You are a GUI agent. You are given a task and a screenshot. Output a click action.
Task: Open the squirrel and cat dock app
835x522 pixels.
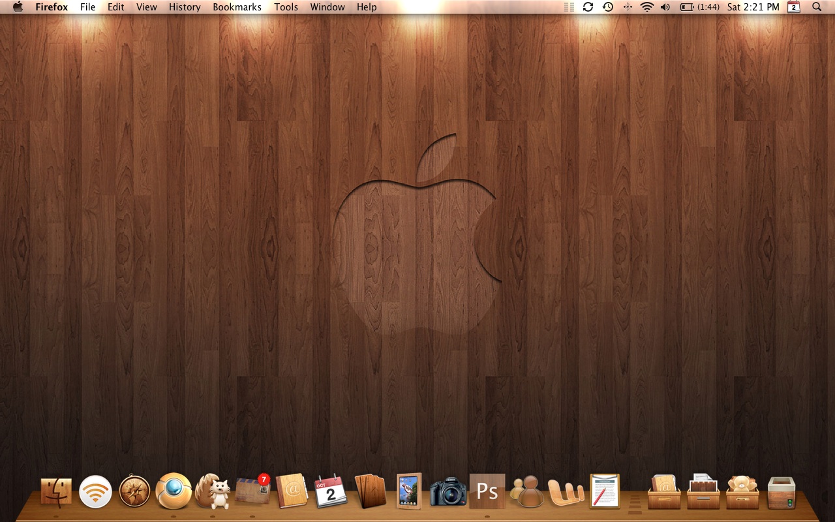[213, 491]
